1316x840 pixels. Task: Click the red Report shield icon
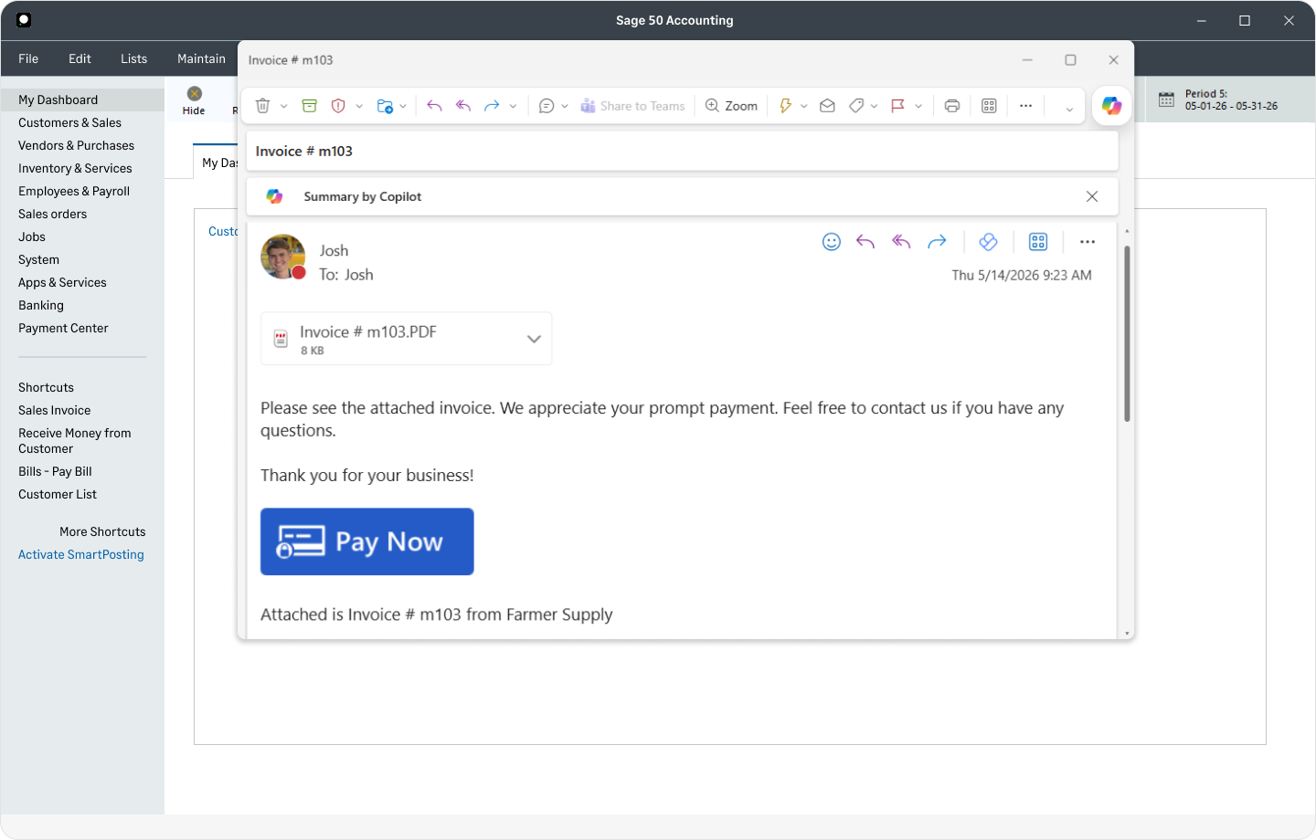point(338,106)
